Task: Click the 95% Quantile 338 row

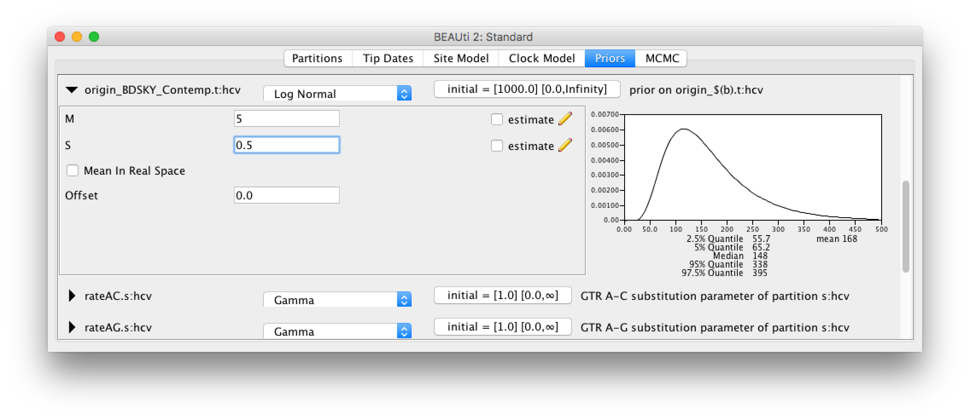Action: [x=728, y=265]
